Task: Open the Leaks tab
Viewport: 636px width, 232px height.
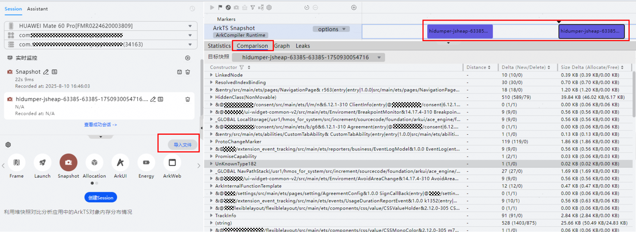Action: pyautogui.click(x=303, y=46)
